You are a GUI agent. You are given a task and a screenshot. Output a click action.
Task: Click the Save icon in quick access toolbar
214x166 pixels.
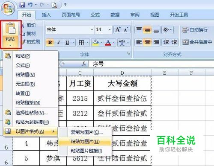tap(22, 5)
